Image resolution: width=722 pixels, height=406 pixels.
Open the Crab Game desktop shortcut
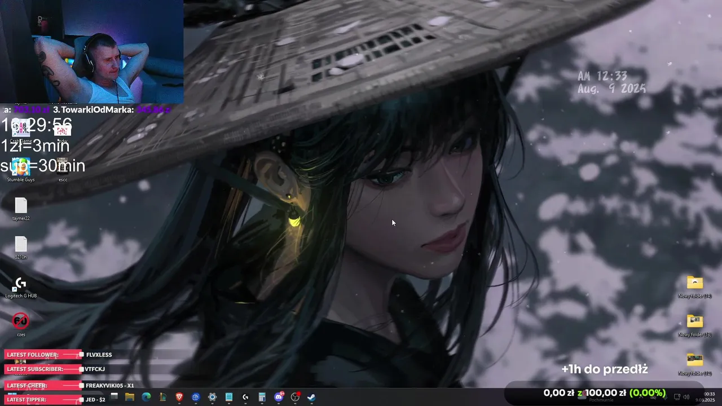pyautogui.click(x=21, y=131)
